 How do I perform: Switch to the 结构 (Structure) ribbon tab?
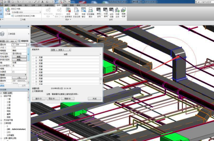[x=13, y=5]
